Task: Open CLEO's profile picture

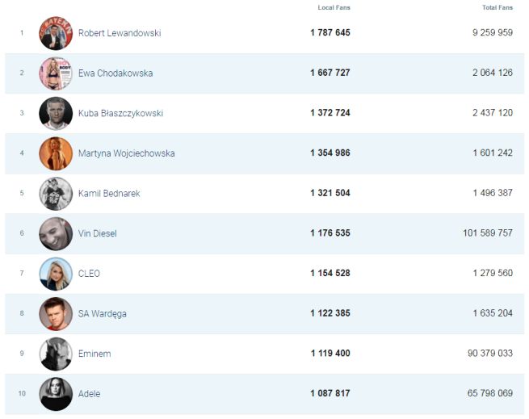Action: tap(56, 274)
